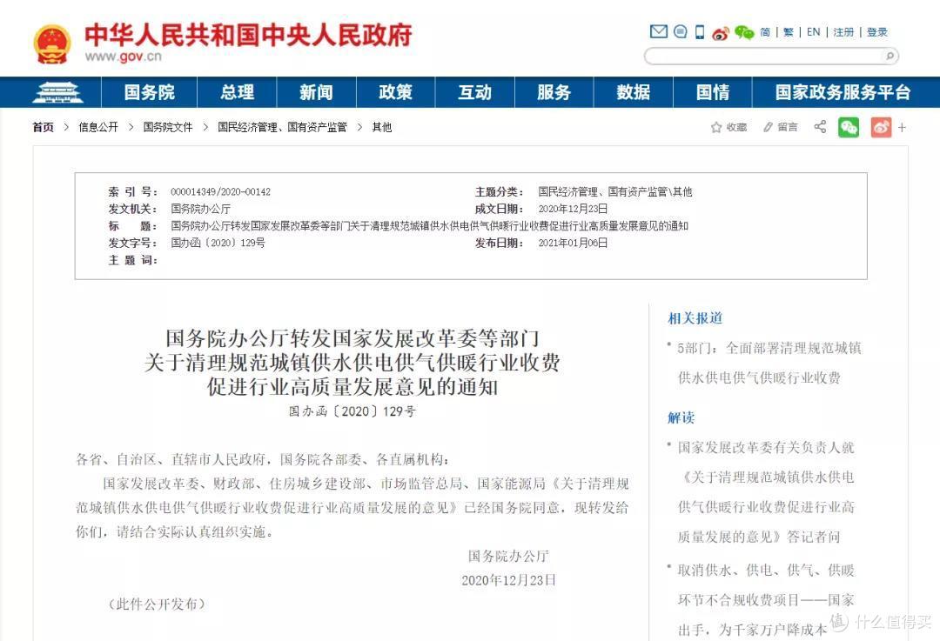The width and height of the screenshot is (940, 641).
Task: Open the 数据 menu
Action: pos(633,92)
